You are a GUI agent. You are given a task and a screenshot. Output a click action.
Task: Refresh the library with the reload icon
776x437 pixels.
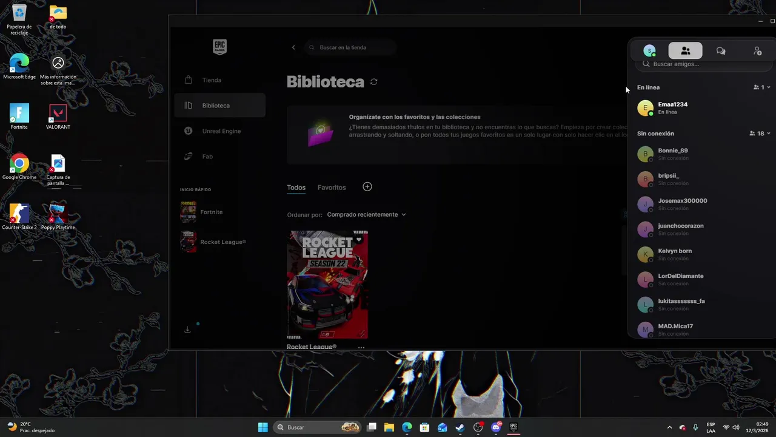[374, 82]
